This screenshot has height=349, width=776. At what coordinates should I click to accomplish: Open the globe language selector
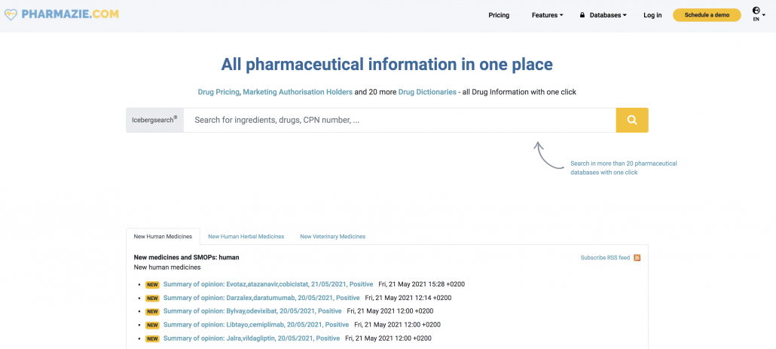pyautogui.click(x=758, y=14)
